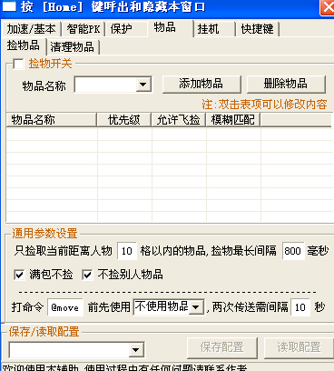Open the 不使用物品 dropdown
Screen dimensions: 334x371
click(x=196, y=307)
